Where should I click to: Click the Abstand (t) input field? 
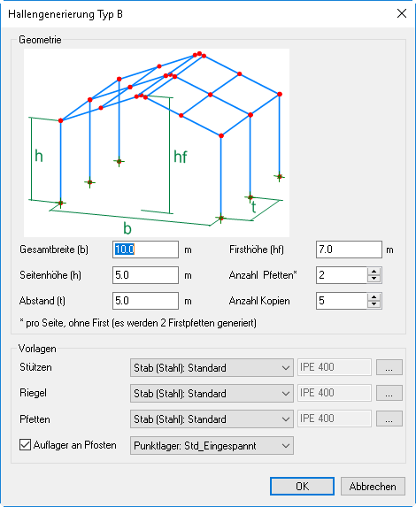point(145,301)
